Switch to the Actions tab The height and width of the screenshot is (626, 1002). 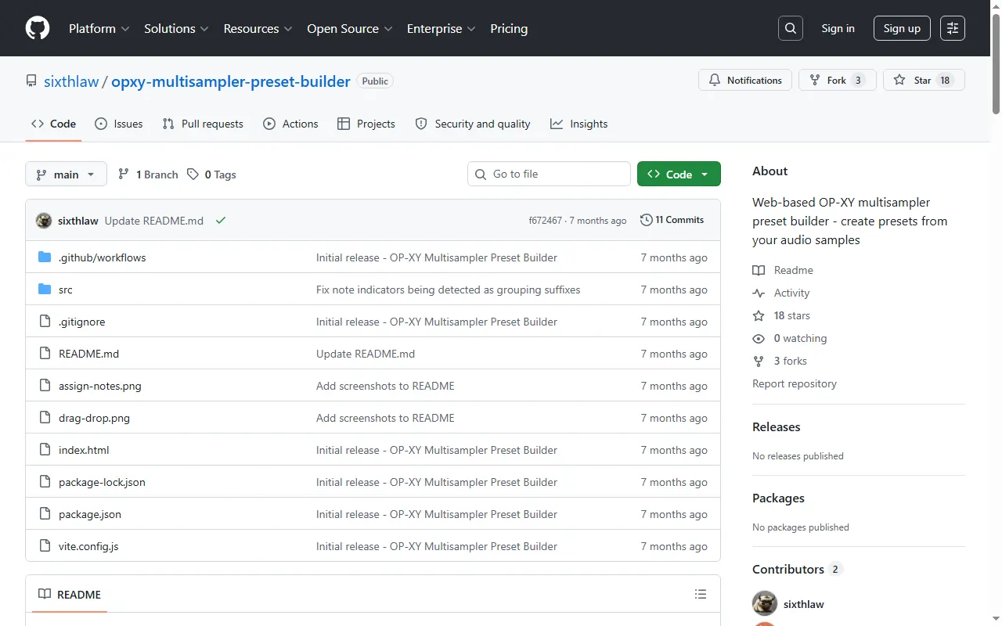tap(290, 124)
